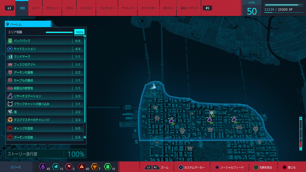Image resolution: width=306 pixels, height=172 pixels.
Task: Select the セーブルの拠点 hexagon icon in list
Action: pos(10,80)
